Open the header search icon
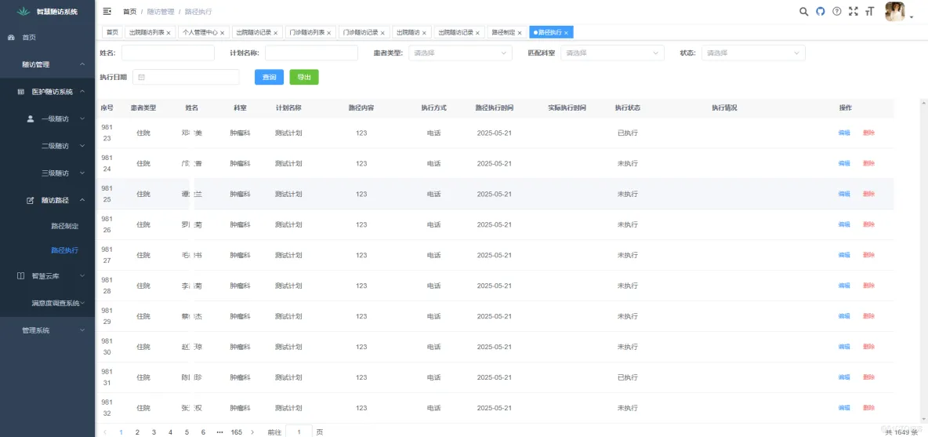 click(803, 11)
